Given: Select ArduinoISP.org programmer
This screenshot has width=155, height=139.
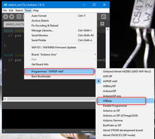Looking at the screenshot, I should (x=125, y=96).
